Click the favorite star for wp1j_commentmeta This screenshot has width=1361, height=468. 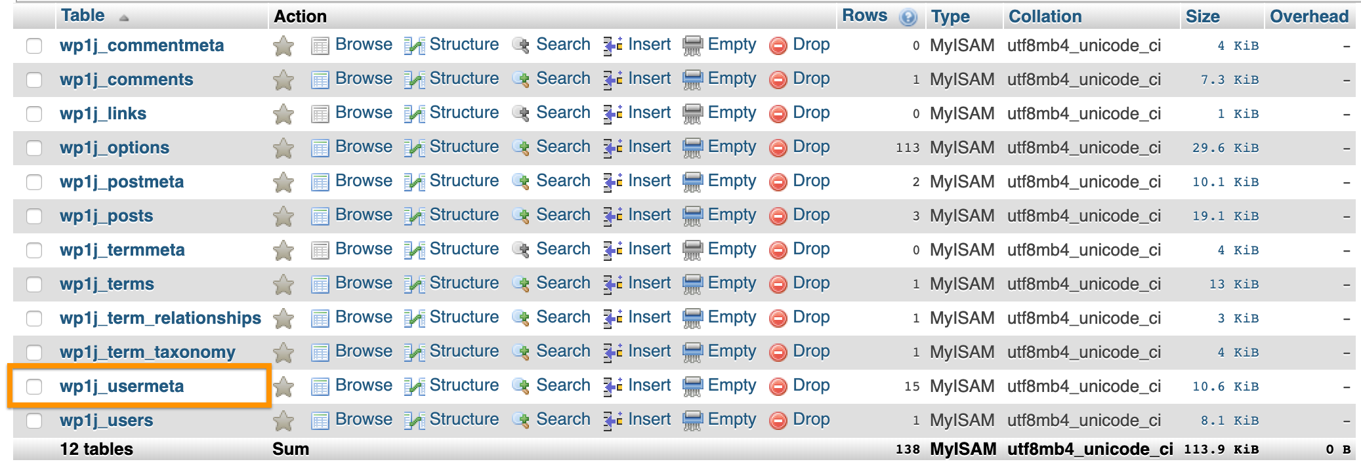tap(283, 46)
